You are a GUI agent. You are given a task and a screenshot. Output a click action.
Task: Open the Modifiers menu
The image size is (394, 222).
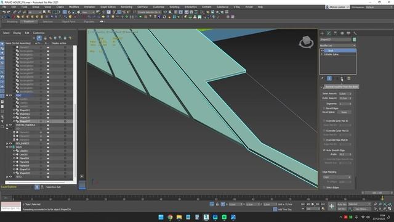tap(74, 7)
